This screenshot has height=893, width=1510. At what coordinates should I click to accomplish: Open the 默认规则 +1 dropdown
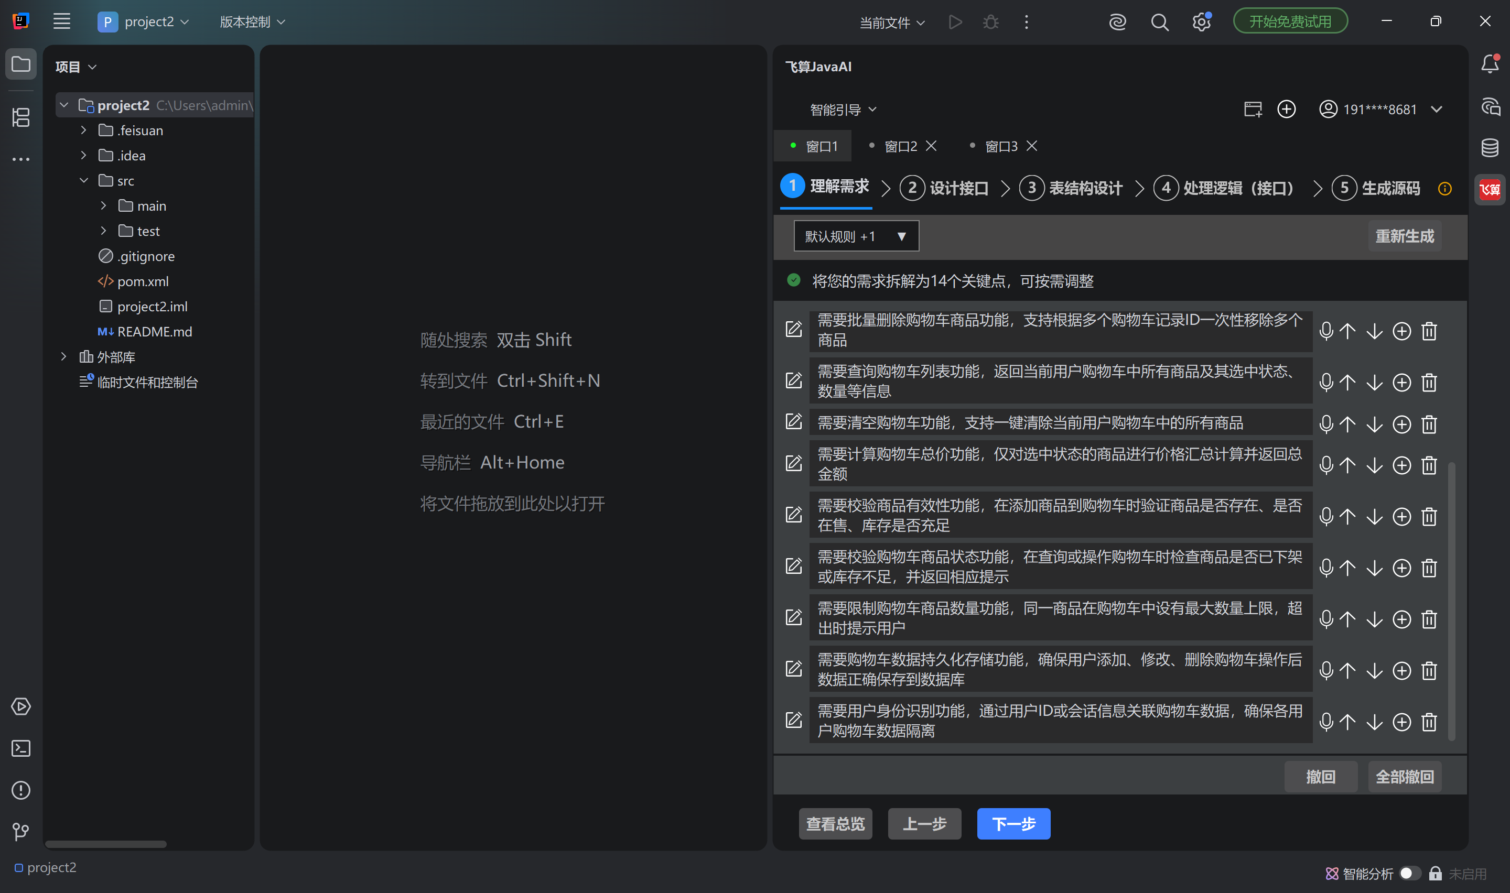tap(856, 236)
